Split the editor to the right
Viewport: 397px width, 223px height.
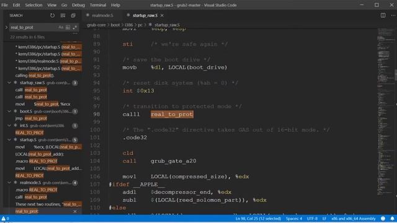(383, 15)
